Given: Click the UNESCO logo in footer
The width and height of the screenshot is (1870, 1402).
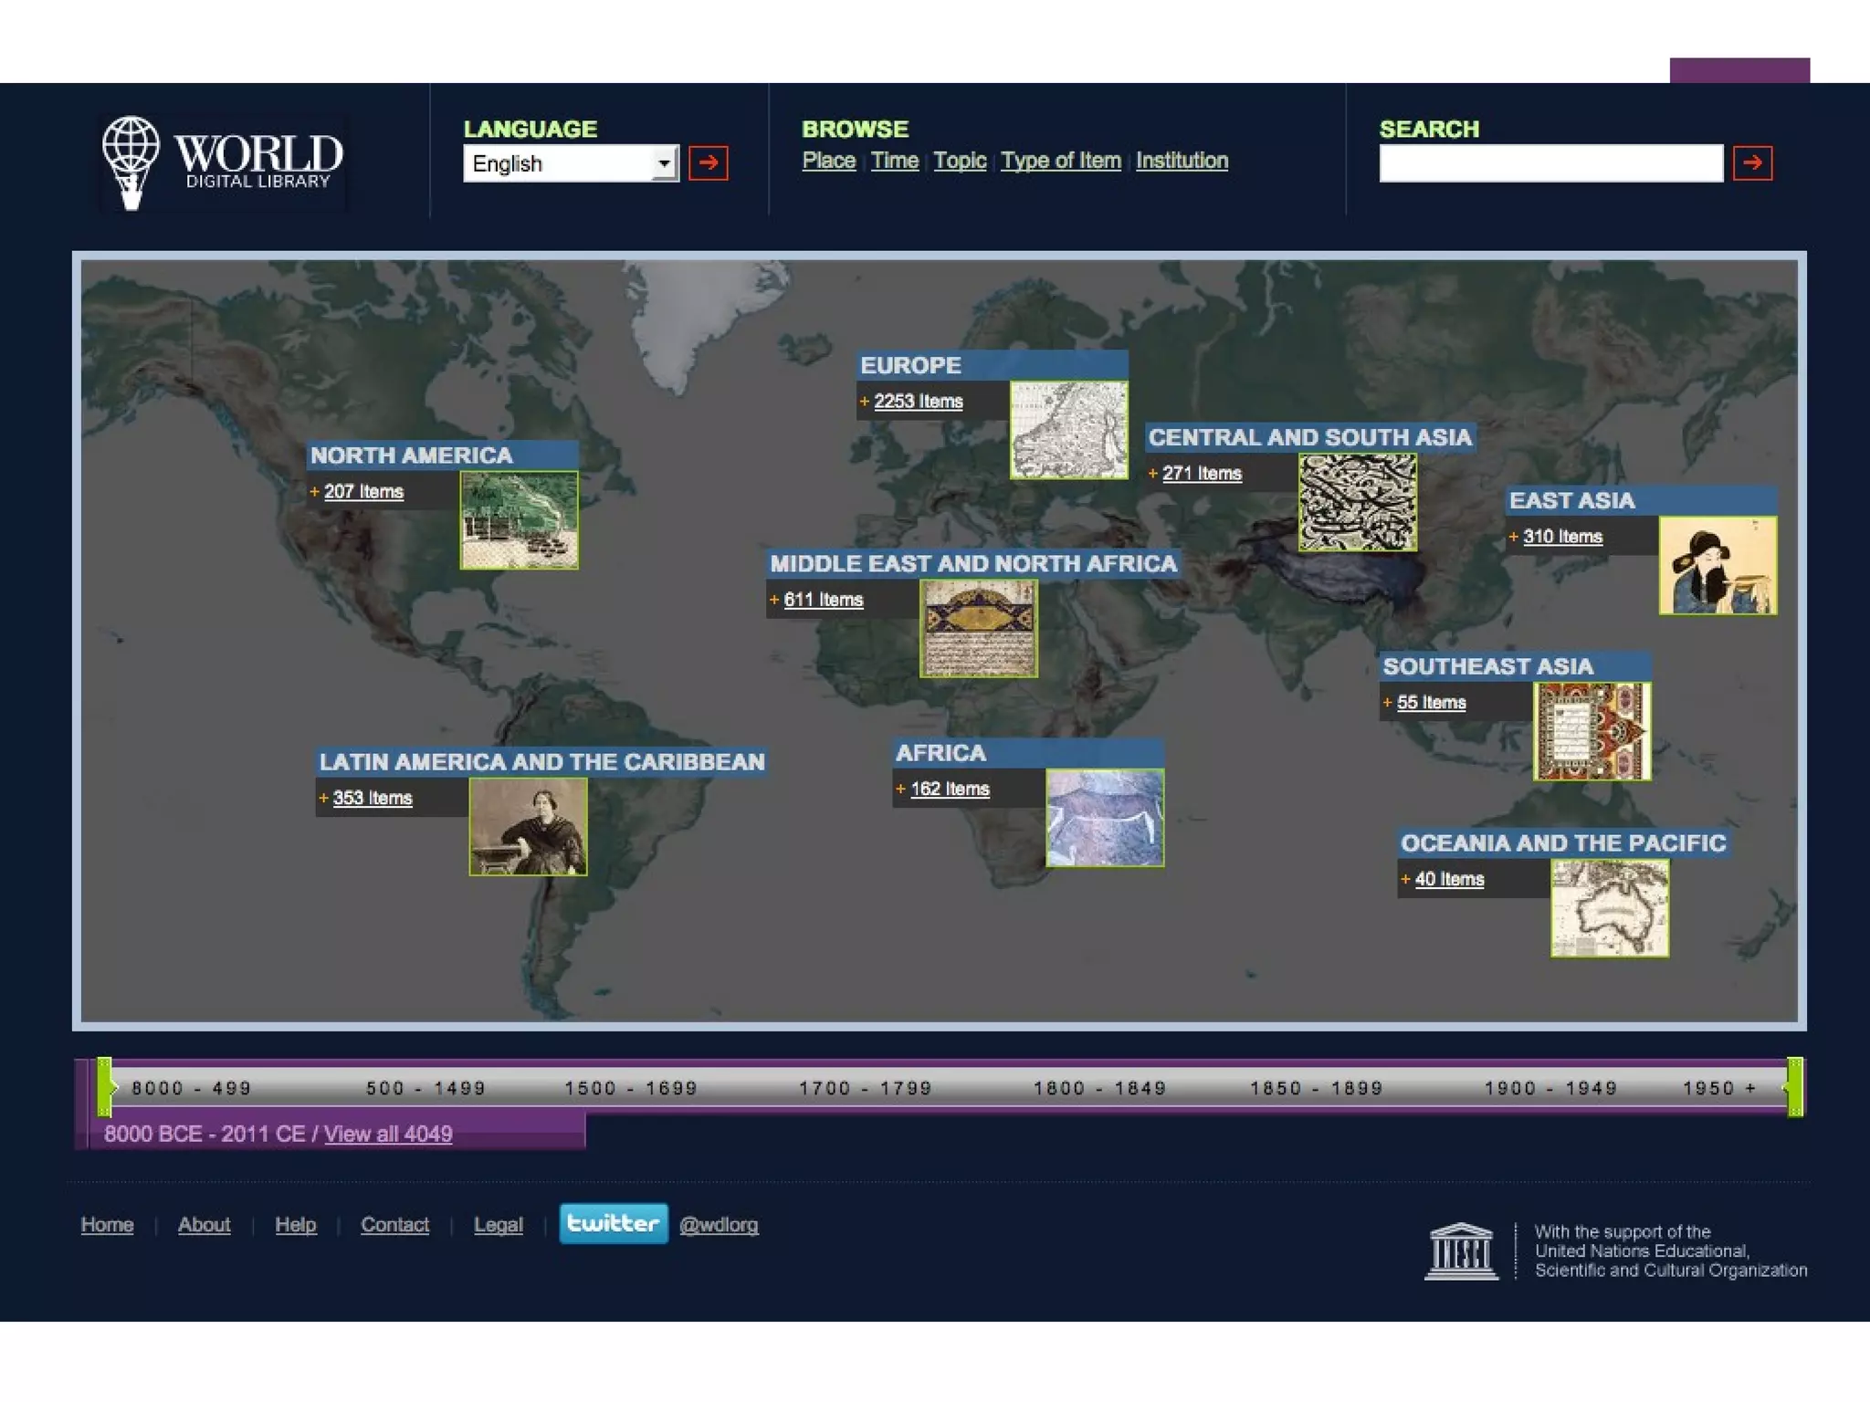Looking at the screenshot, I should [1460, 1250].
